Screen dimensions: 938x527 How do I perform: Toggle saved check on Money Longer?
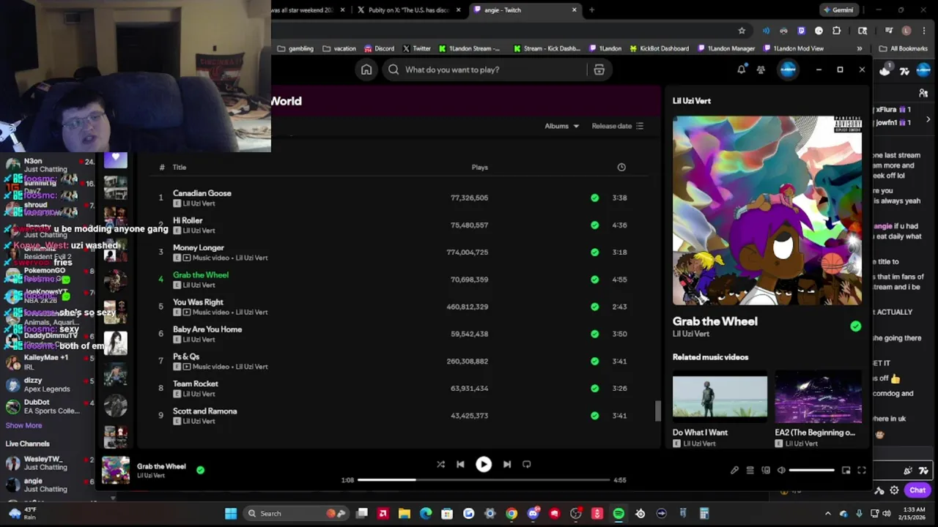(x=594, y=252)
